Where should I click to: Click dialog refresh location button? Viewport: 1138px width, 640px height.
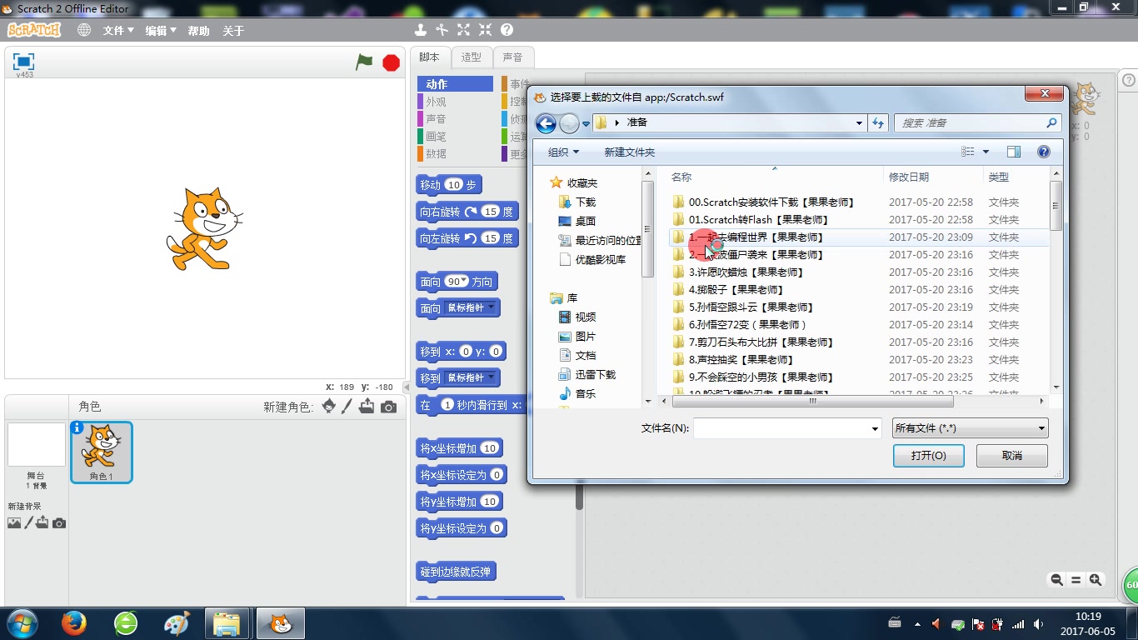877,122
